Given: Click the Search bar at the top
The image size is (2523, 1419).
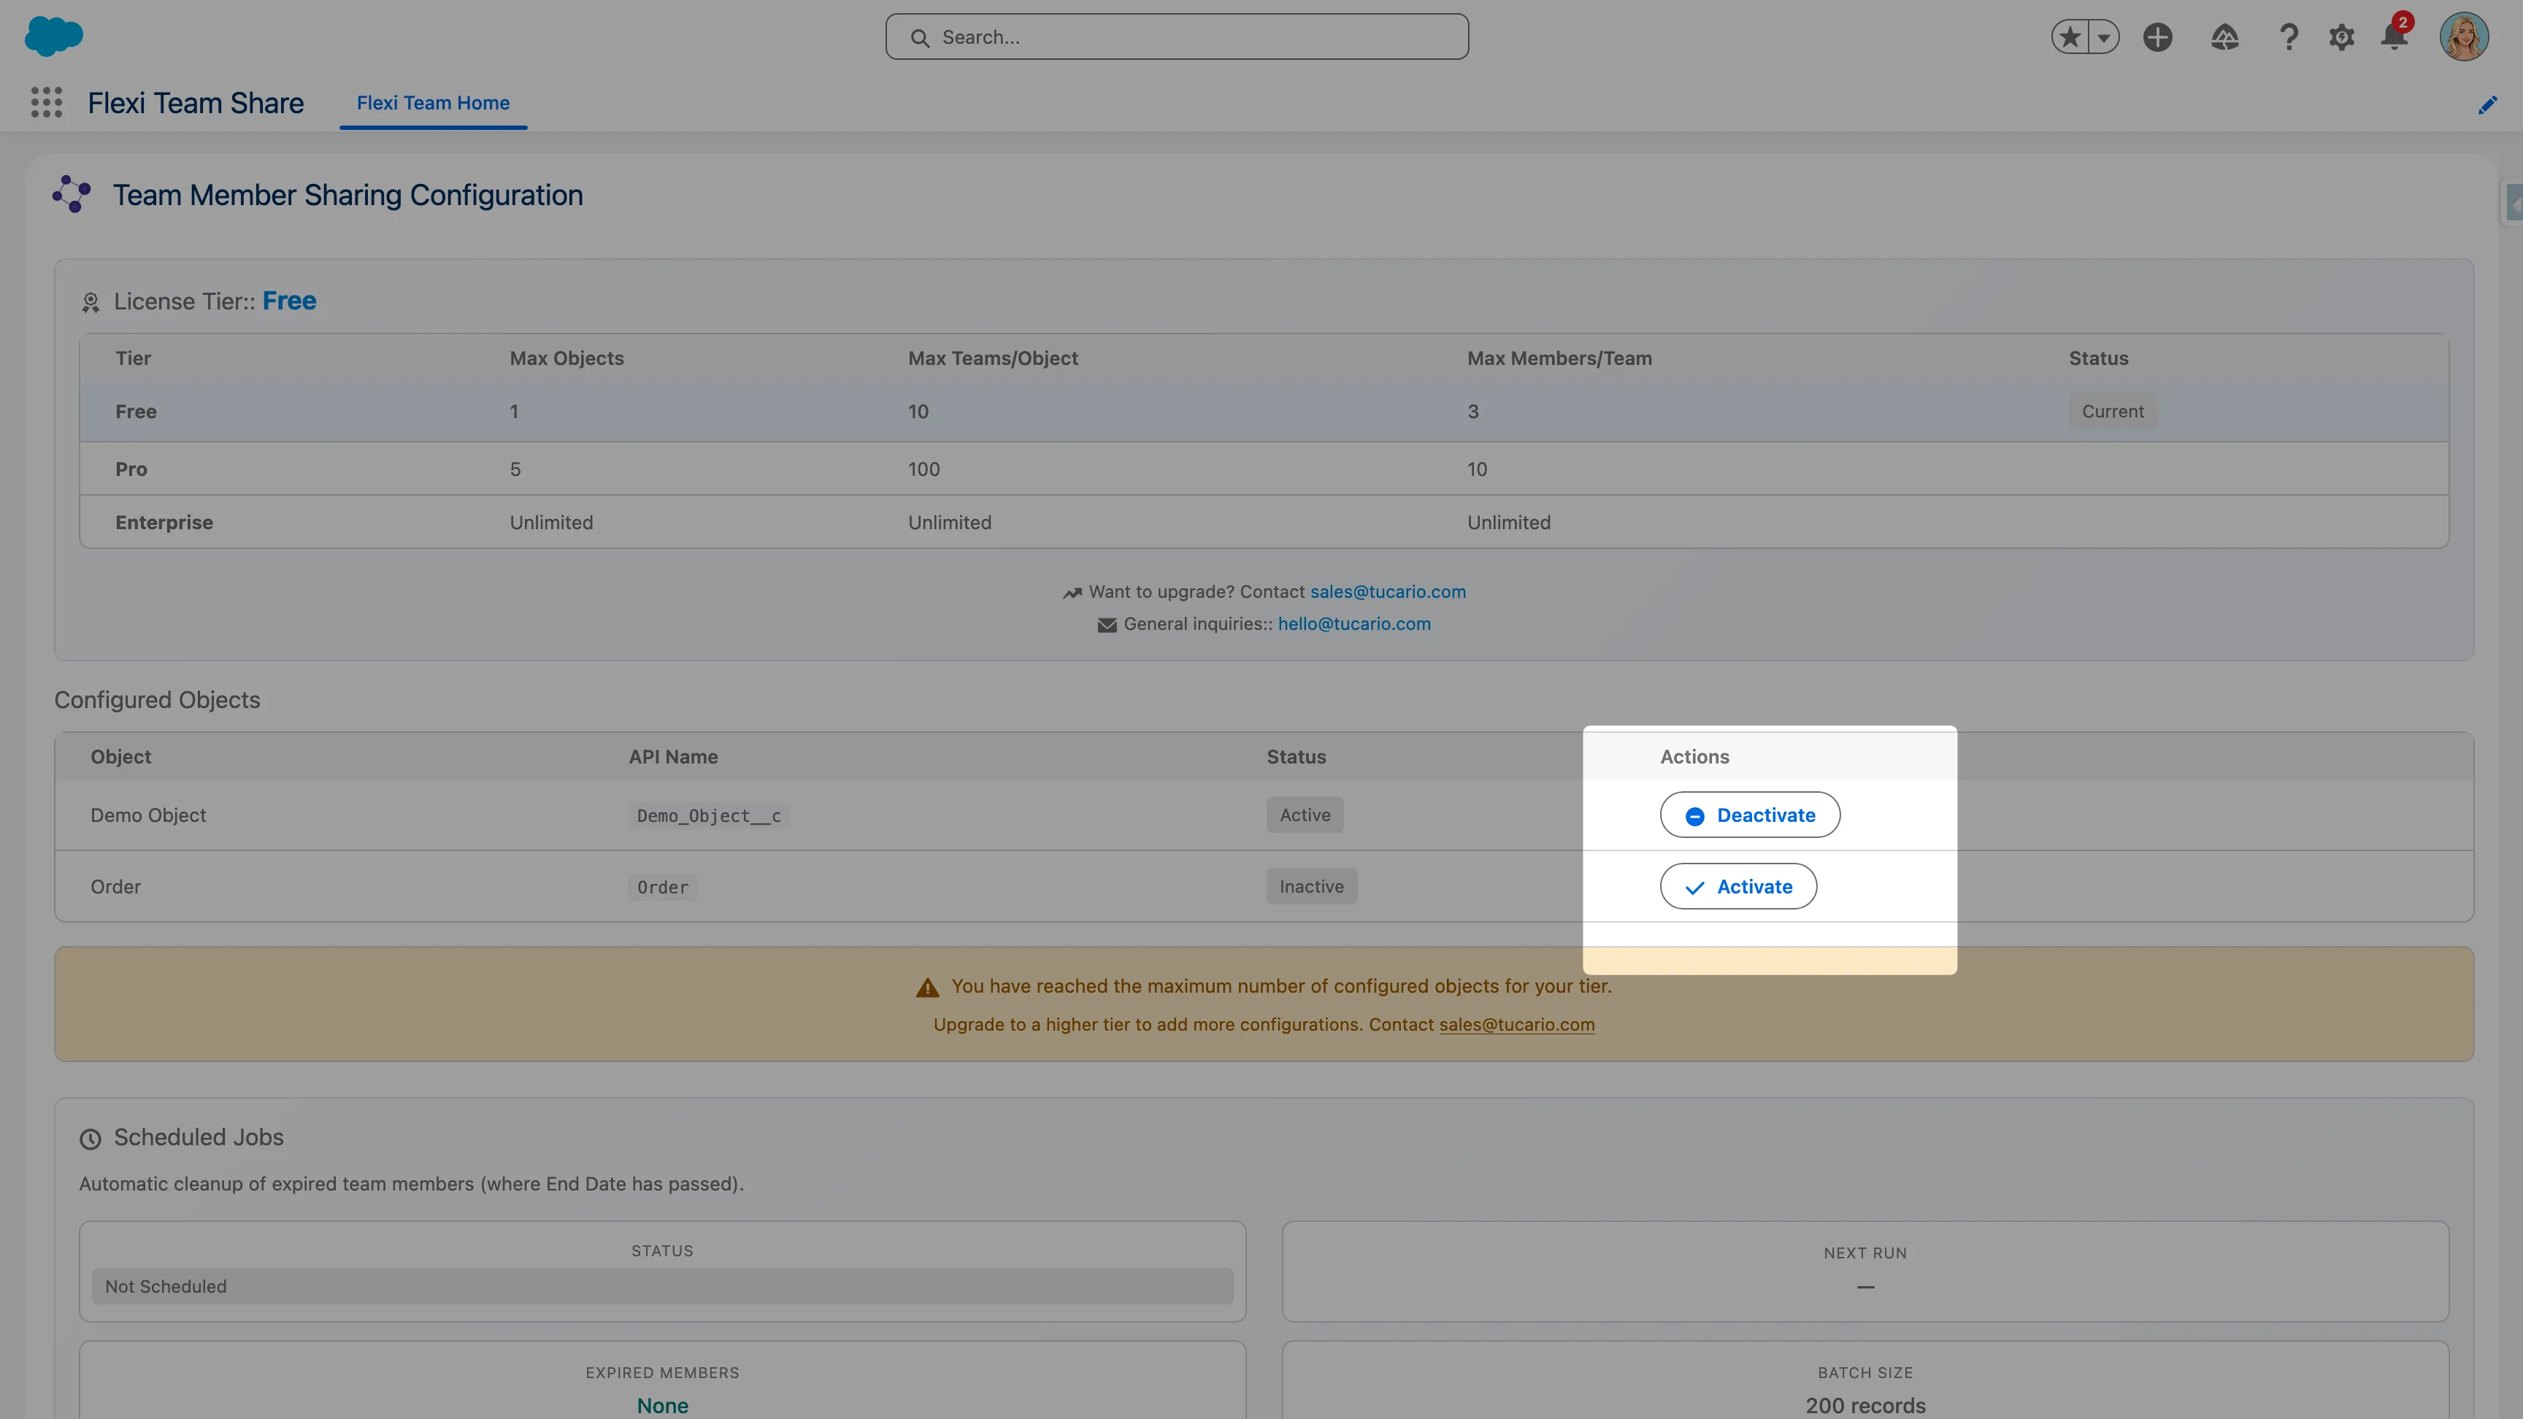Looking at the screenshot, I should coord(1175,36).
